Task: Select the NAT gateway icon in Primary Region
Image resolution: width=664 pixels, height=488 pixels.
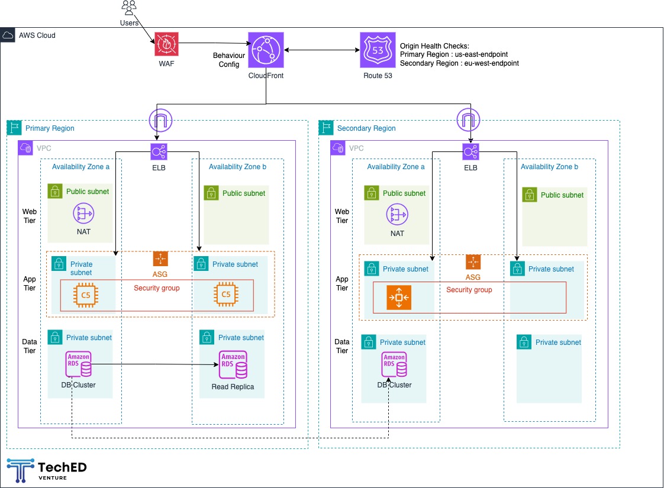Action: click(x=83, y=214)
